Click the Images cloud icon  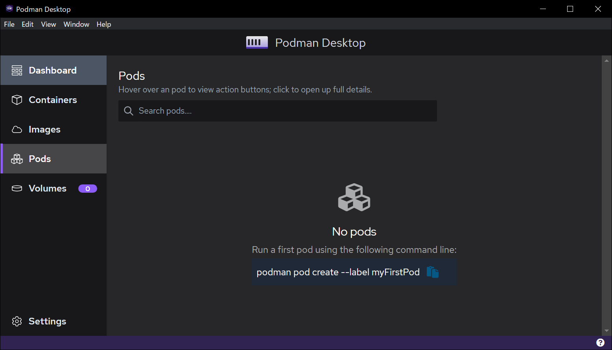(x=17, y=129)
